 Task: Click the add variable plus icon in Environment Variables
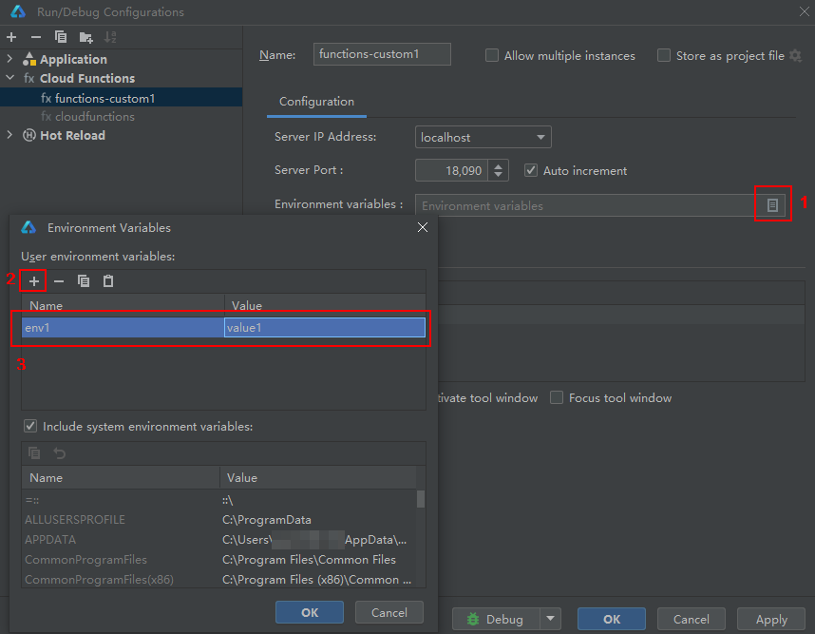coord(34,281)
